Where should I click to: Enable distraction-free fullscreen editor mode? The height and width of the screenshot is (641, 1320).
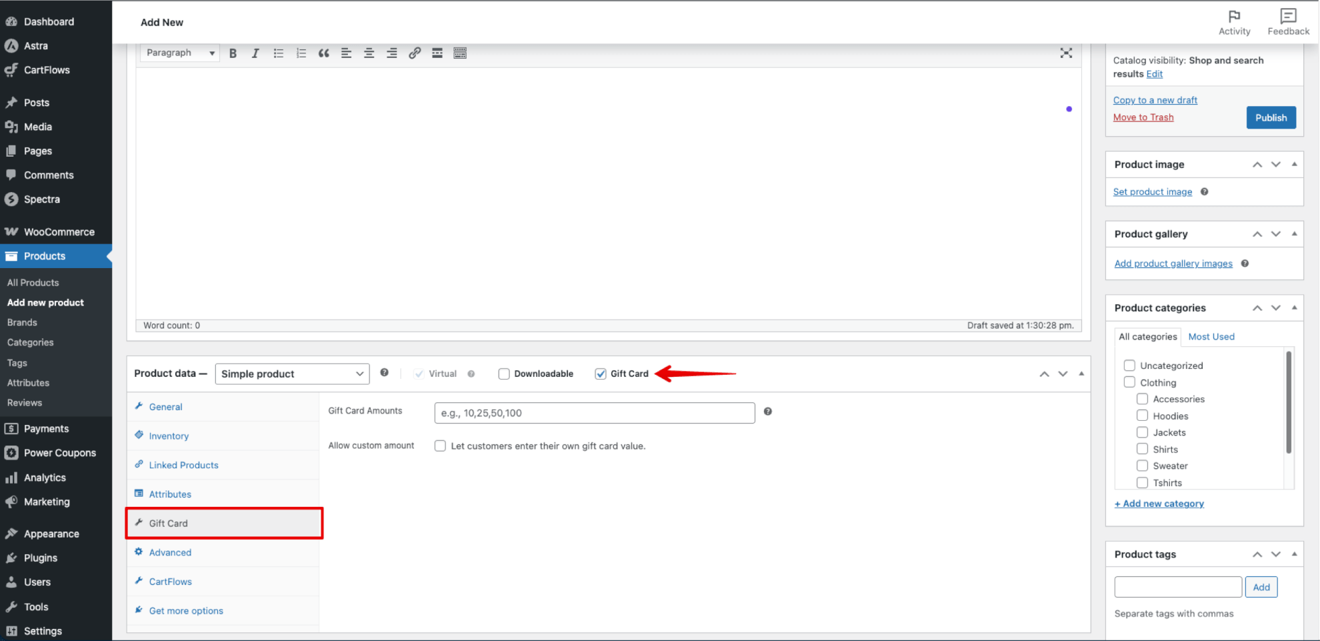(x=1066, y=53)
